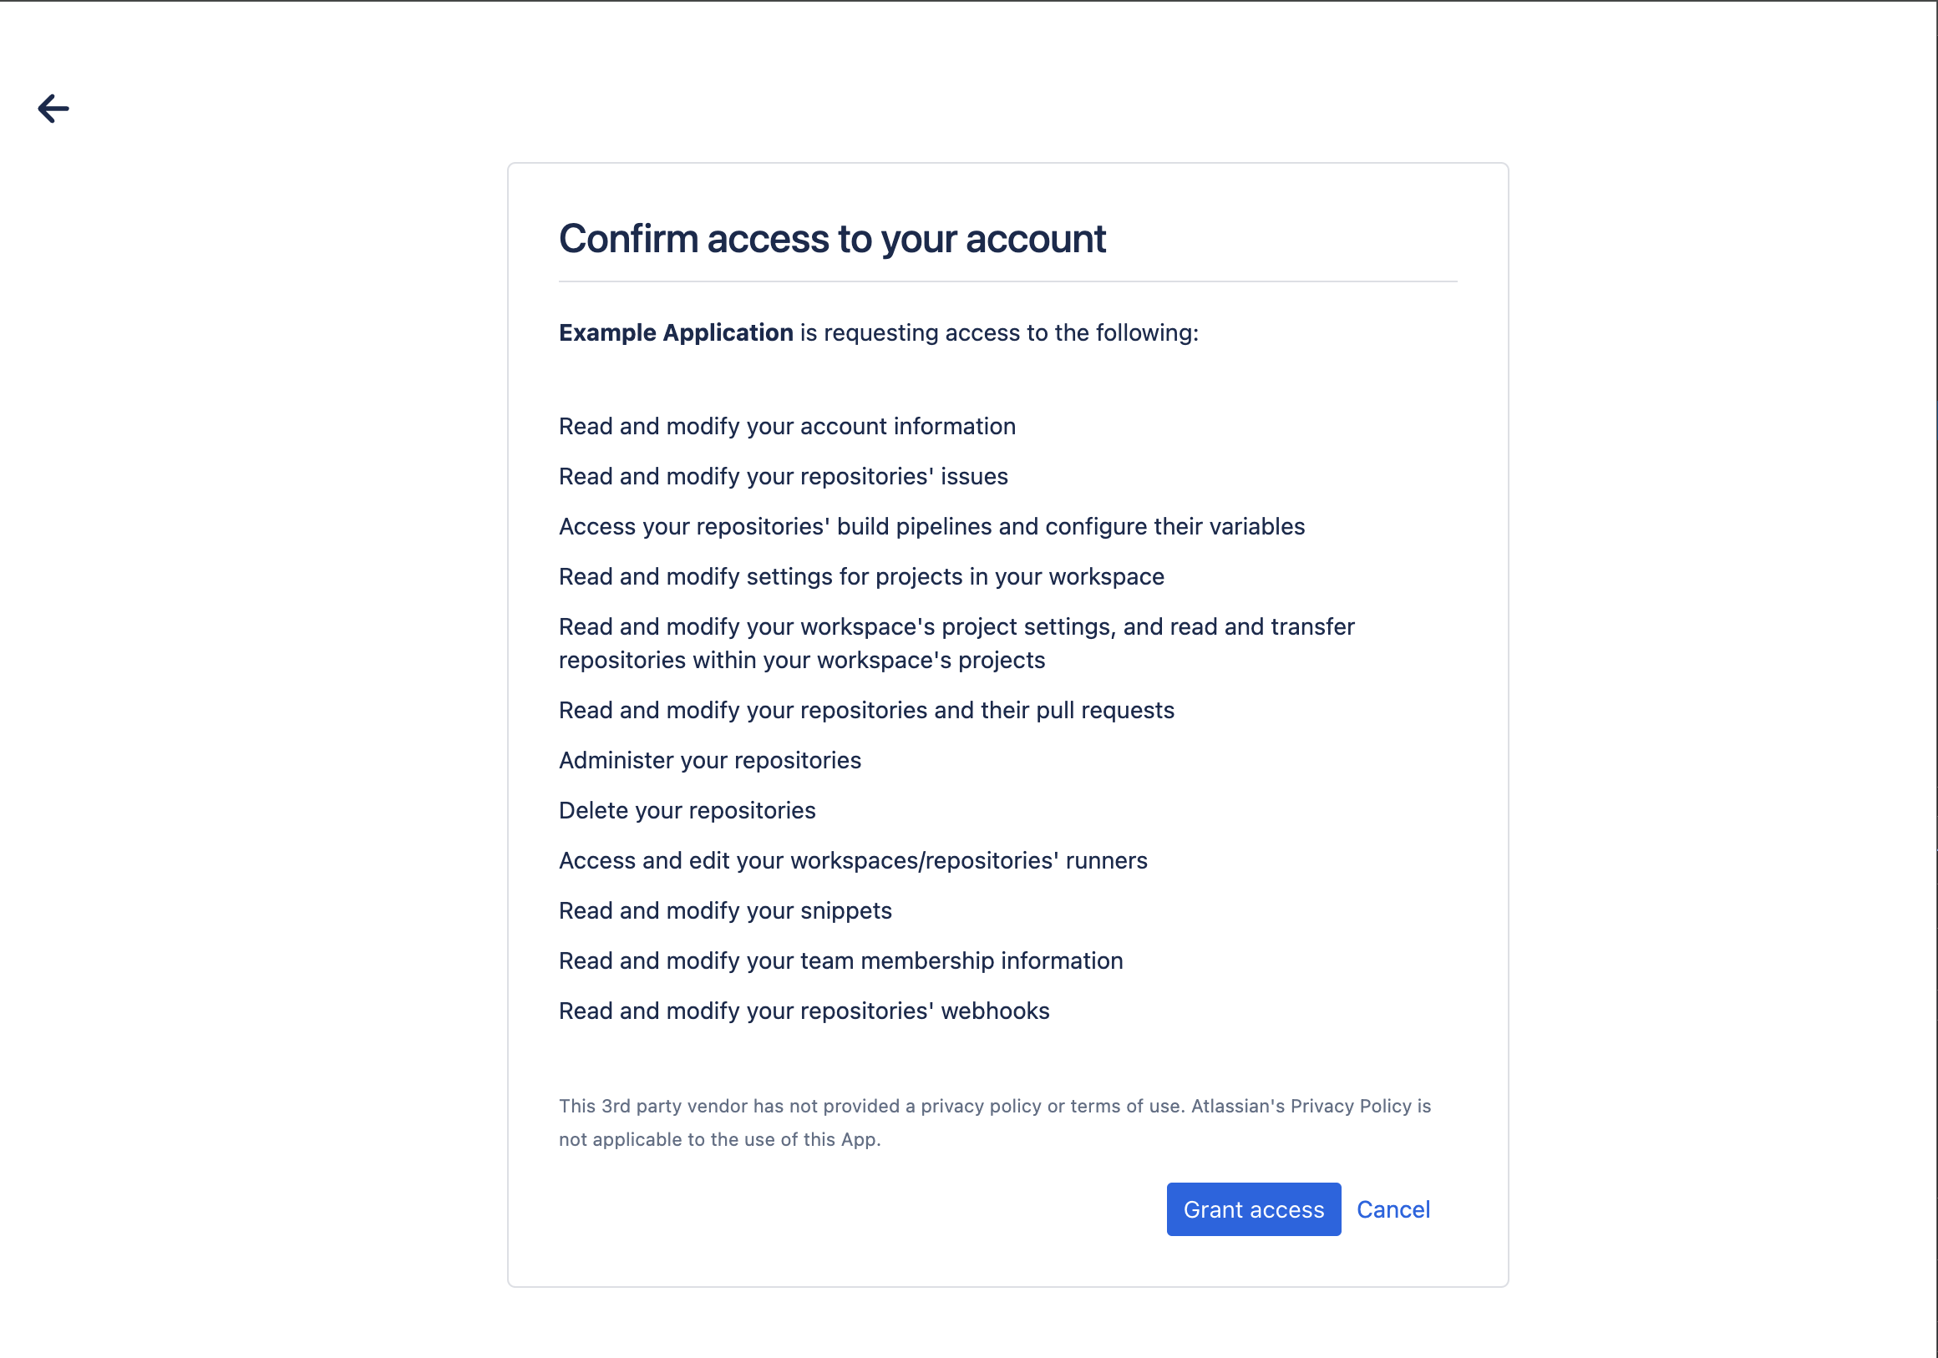
Task: Click the "read and transfer repositories" permission text
Action: tap(956, 643)
